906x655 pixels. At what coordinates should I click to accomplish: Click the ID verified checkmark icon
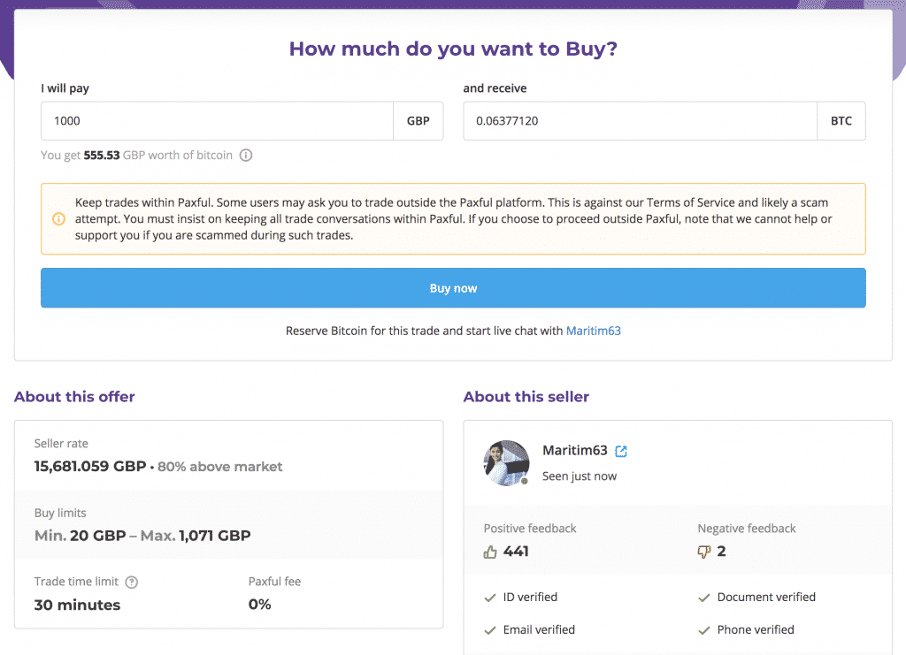[490, 598]
